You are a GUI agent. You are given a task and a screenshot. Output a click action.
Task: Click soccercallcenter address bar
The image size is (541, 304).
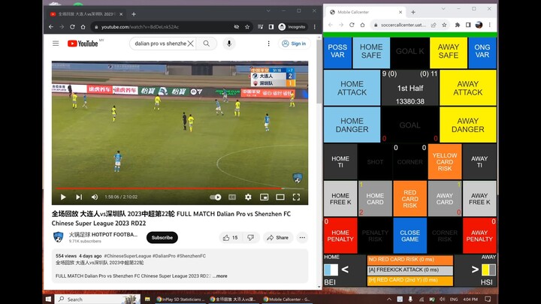point(403,25)
